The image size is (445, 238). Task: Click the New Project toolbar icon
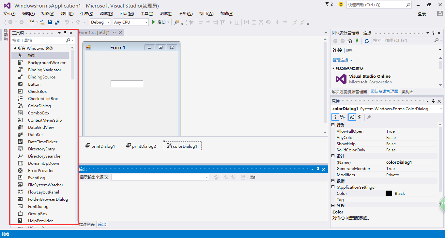click(32, 22)
